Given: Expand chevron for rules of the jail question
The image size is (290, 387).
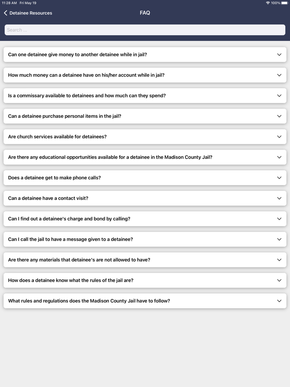Looking at the screenshot, I should pyautogui.click(x=279, y=281).
